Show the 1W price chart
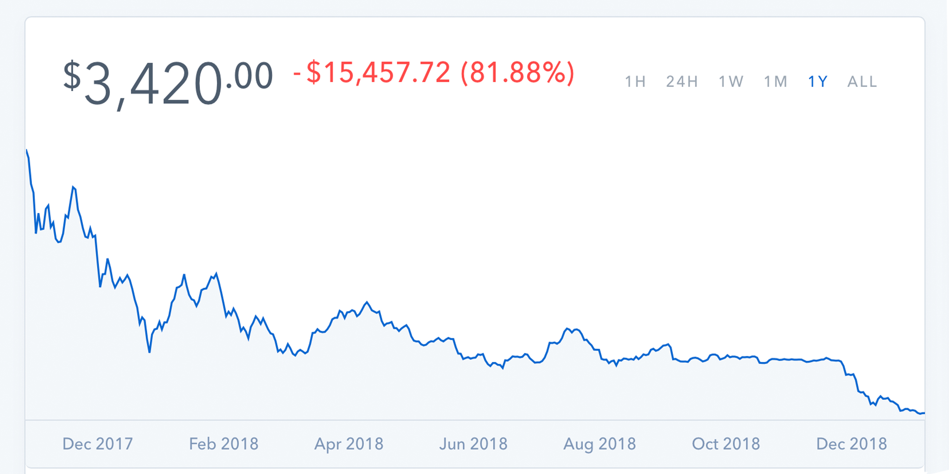 pos(731,82)
